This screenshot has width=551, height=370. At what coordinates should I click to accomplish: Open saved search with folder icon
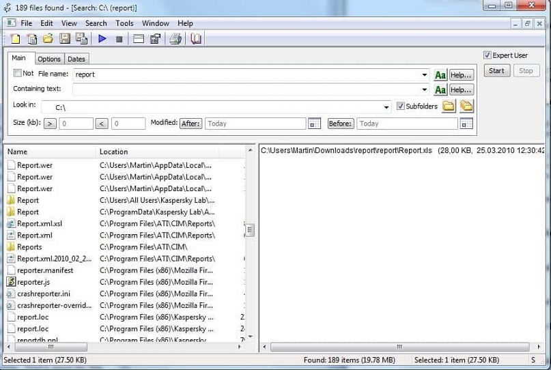tap(48, 39)
